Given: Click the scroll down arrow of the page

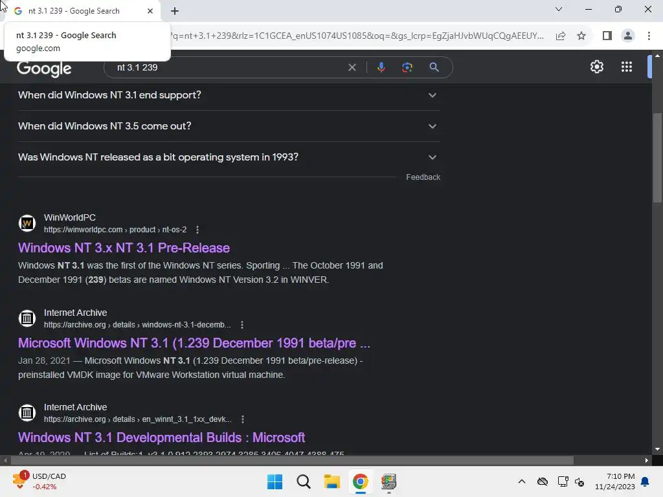Looking at the screenshot, I should coord(657,449).
